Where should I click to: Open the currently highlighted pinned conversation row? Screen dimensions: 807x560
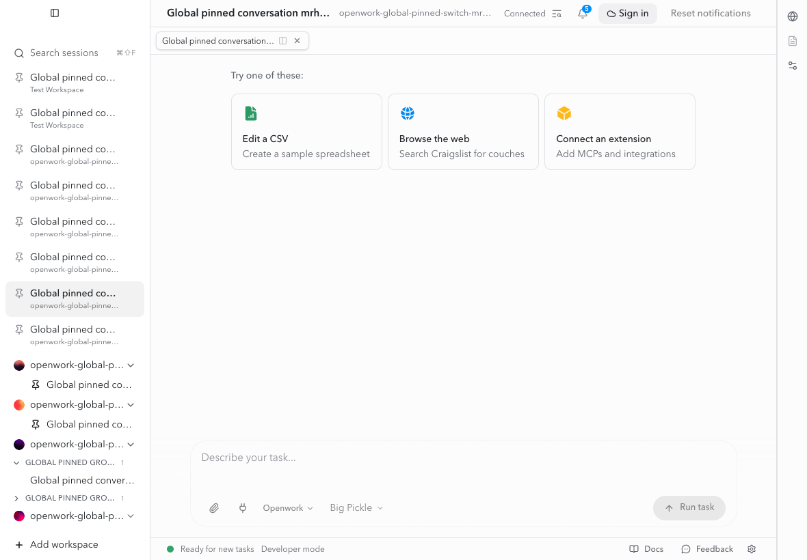click(75, 298)
